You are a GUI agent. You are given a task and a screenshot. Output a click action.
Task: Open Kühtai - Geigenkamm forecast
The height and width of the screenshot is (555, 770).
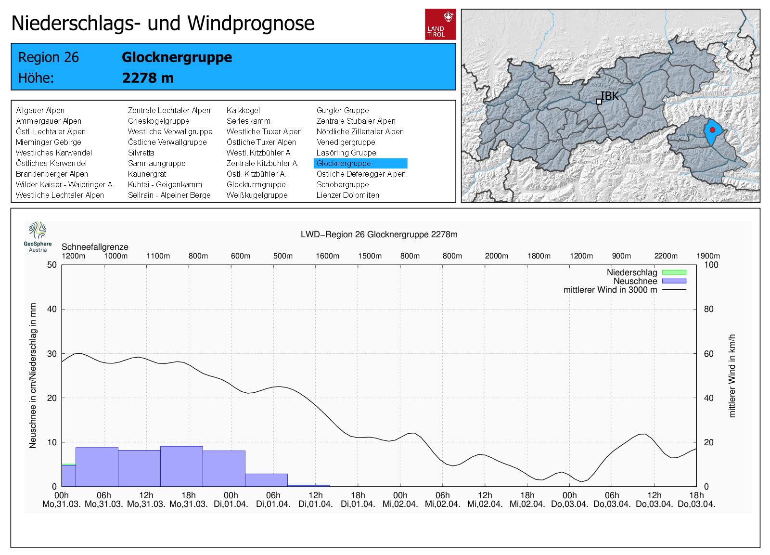pos(165,184)
